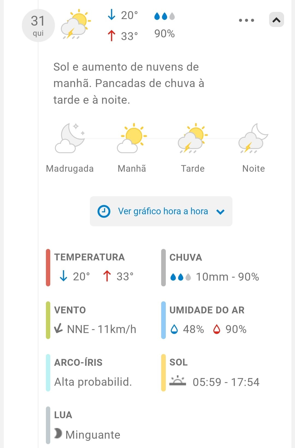Open the three-dots more options menu

tap(246, 20)
